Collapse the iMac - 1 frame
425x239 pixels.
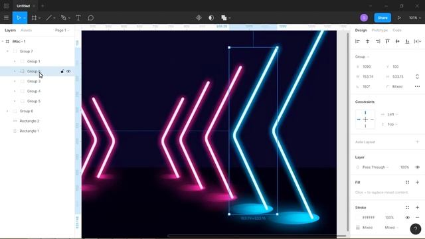coord(3,41)
